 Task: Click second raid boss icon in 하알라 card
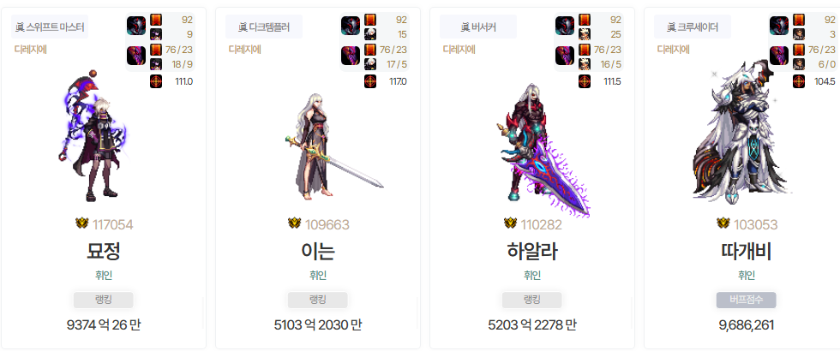click(x=565, y=56)
